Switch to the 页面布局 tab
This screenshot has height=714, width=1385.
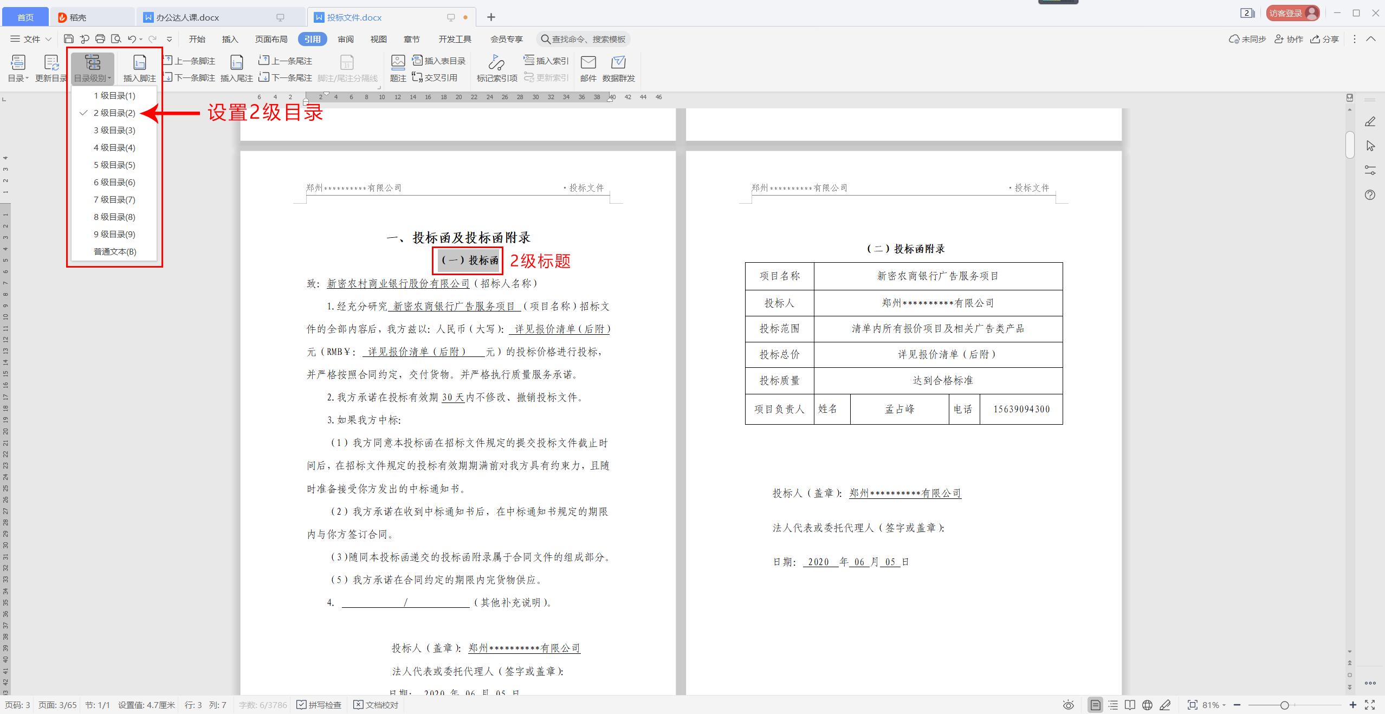(x=271, y=39)
